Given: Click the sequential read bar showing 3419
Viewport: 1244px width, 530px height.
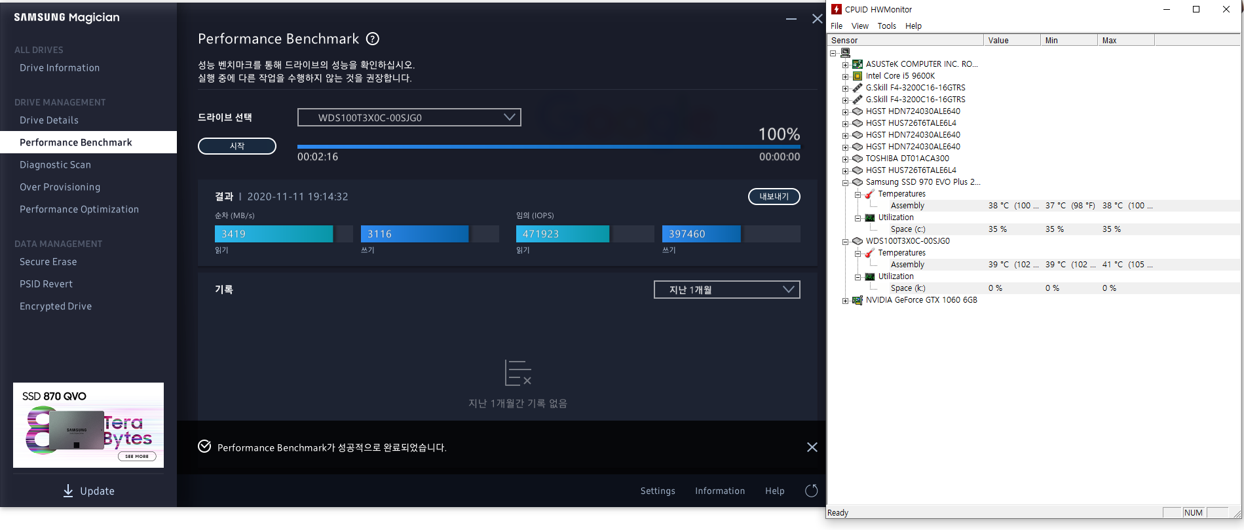Looking at the screenshot, I should pyautogui.click(x=284, y=234).
